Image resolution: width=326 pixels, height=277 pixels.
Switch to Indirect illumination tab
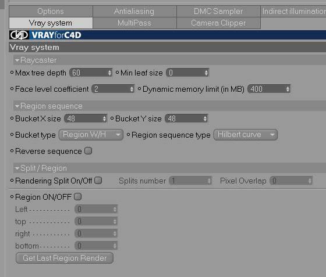click(x=293, y=11)
